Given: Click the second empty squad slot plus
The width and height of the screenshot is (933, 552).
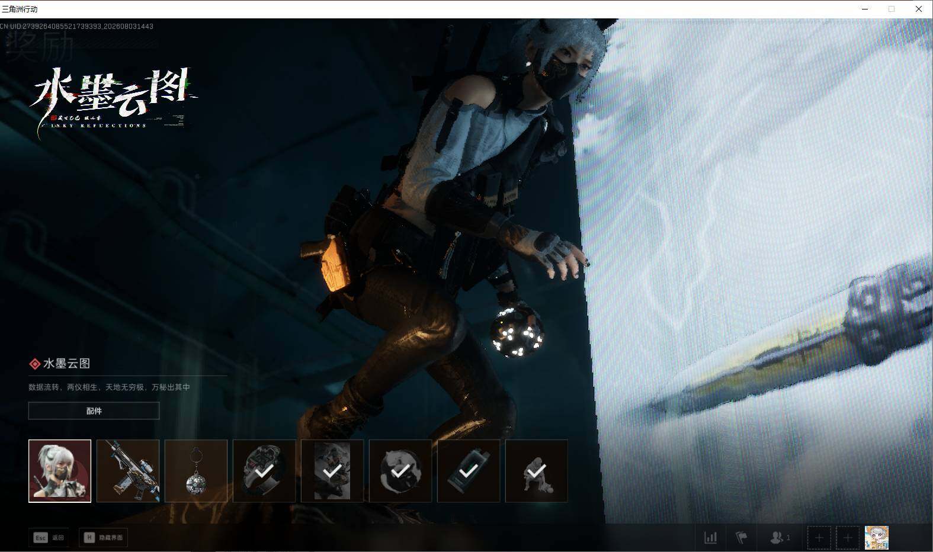Looking at the screenshot, I should click(x=848, y=538).
